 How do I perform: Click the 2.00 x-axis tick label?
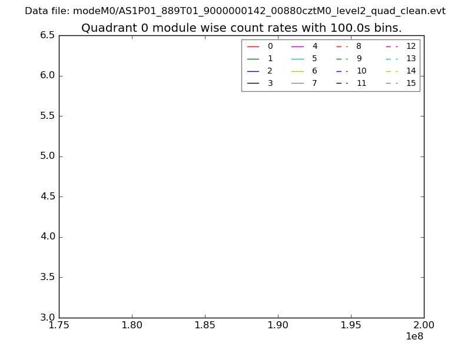pyautogui.click(x=424, y=325)
